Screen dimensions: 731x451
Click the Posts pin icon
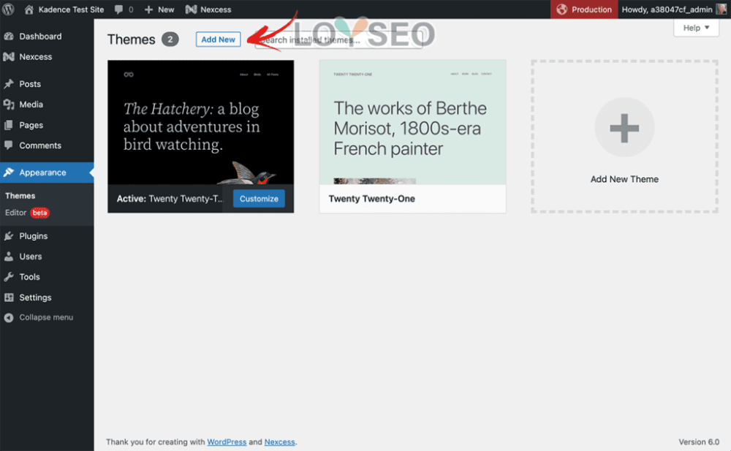(x=9, y=84)
